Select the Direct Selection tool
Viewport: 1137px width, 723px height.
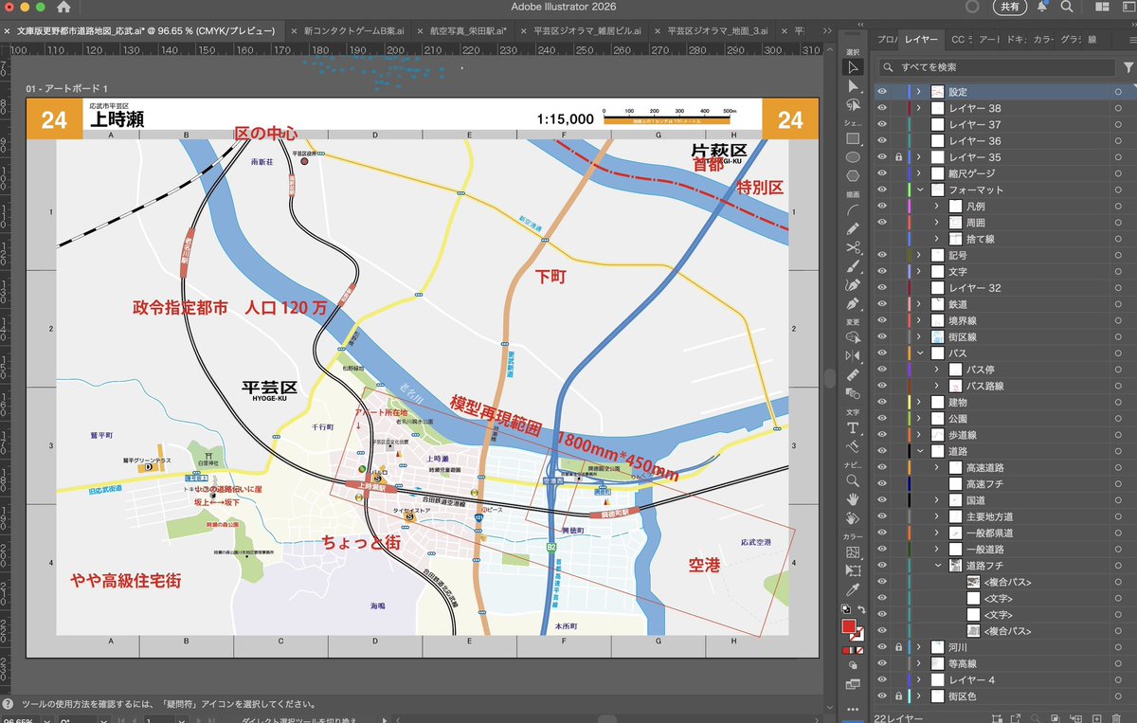point(853,86)
